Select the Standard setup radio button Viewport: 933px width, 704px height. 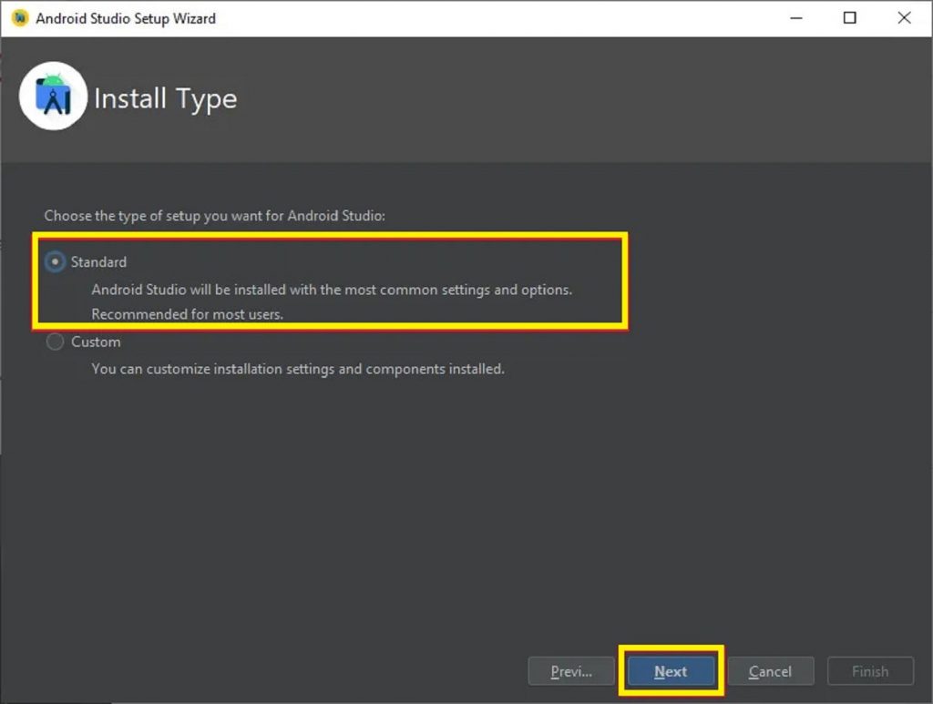tap(55, 261)
